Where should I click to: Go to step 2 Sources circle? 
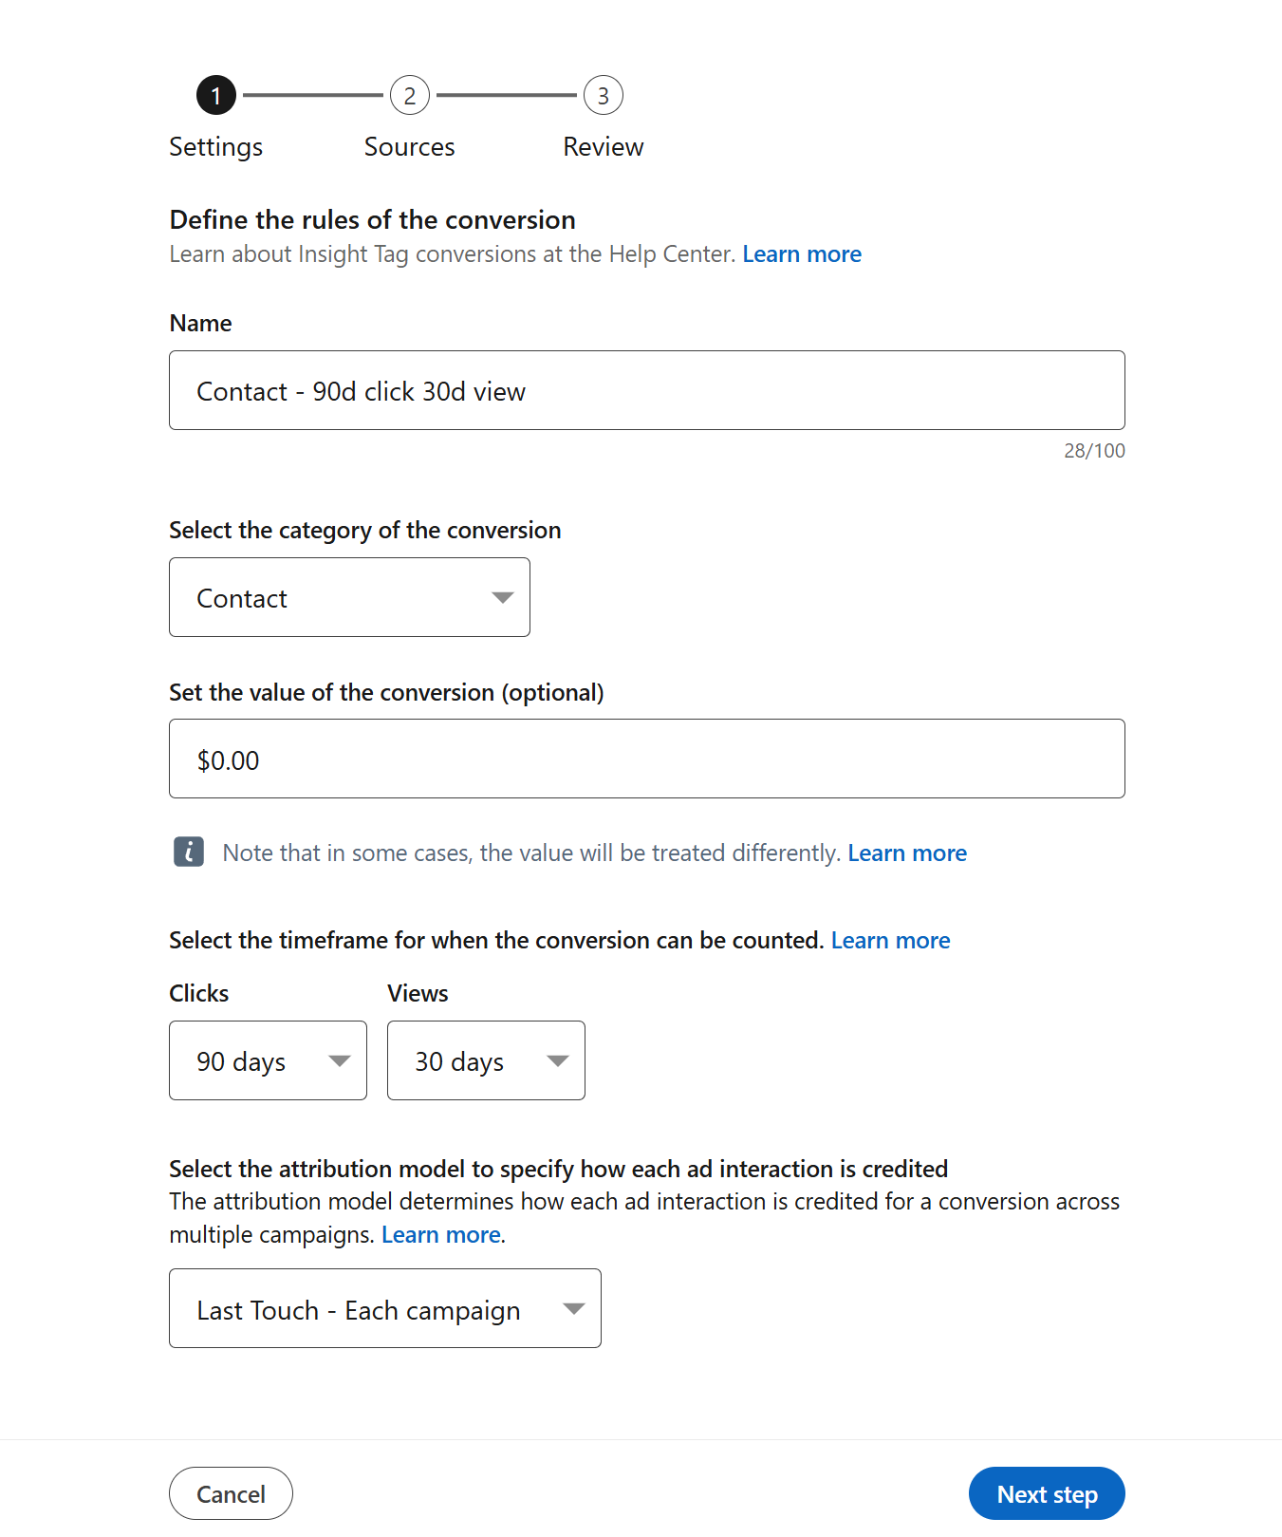point(410,95)
